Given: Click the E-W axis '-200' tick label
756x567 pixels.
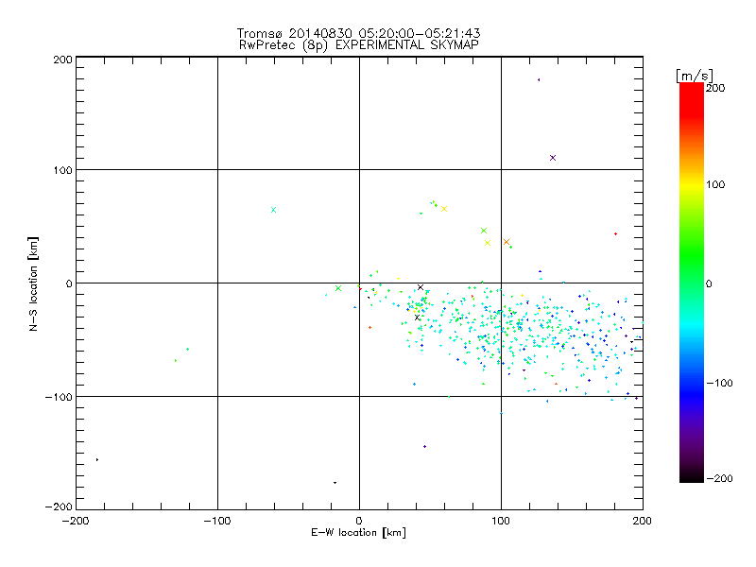Looking at the screenshot, I should [x=76, y=521].
